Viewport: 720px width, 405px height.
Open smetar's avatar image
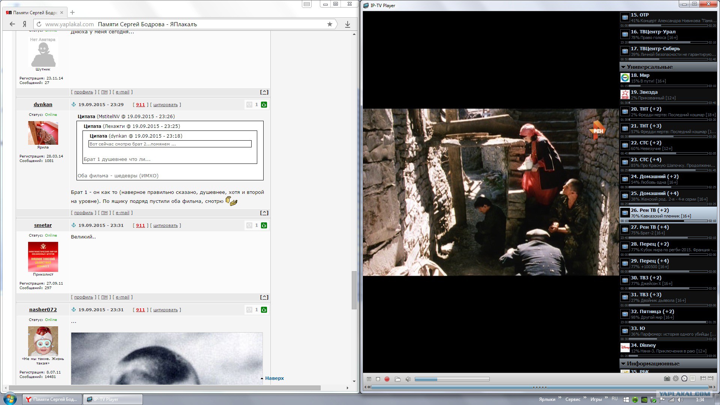(x=43, y=257)
